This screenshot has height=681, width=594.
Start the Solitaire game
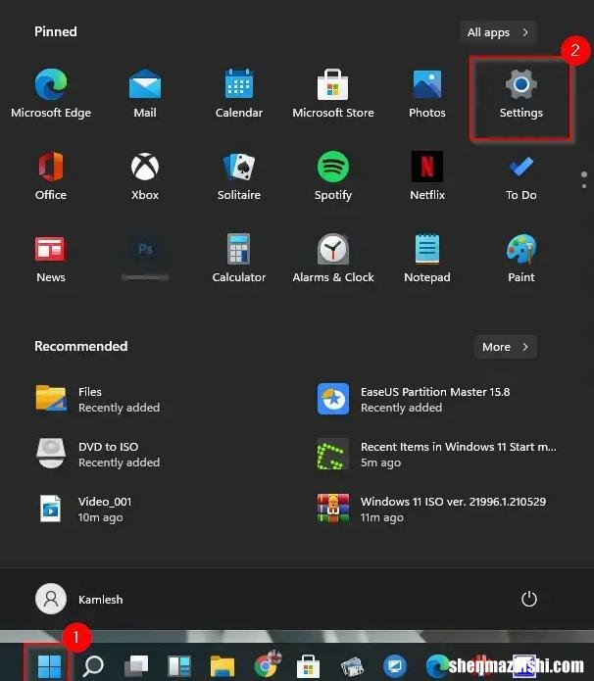pos(239,176)
